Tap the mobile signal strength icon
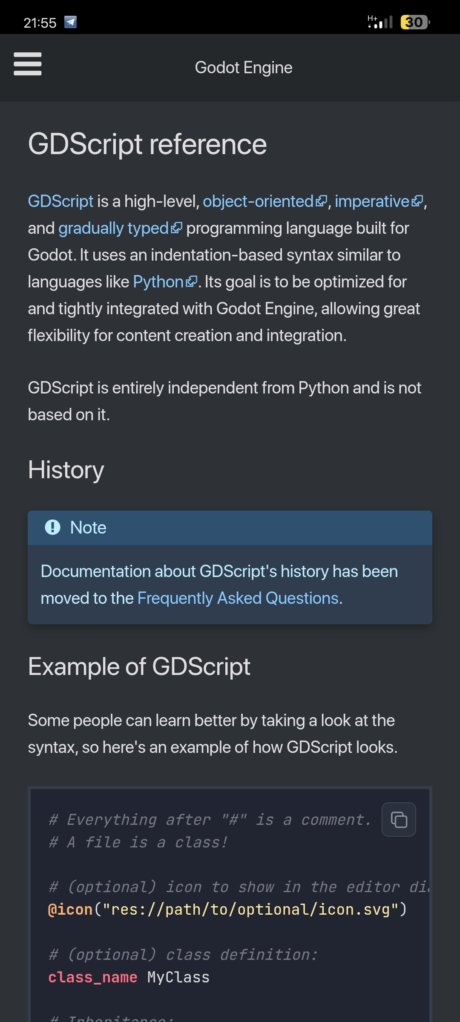The width and height of the screenshot is (460, 1022). pyautogui.click(x=380, y=22)
